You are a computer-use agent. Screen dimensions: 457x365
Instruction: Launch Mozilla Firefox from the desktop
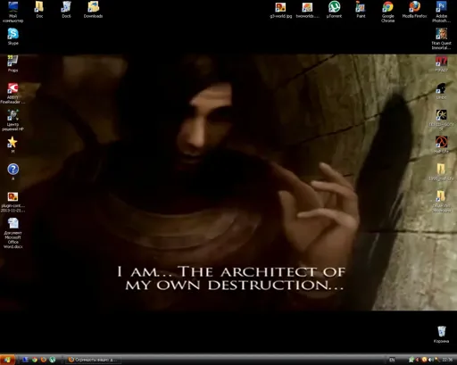tap(414, 10)
